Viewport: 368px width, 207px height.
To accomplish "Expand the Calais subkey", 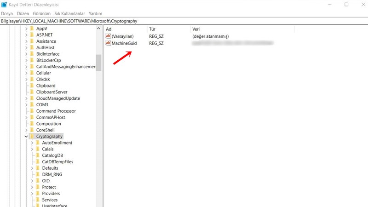I will point(32,149).
